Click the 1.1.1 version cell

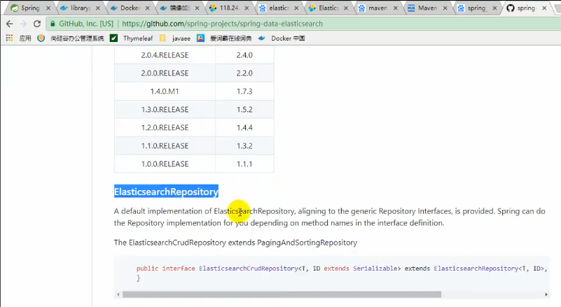[x=244, y=164]
